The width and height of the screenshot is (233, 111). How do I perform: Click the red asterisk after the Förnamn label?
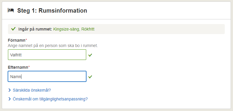point(26,40)
